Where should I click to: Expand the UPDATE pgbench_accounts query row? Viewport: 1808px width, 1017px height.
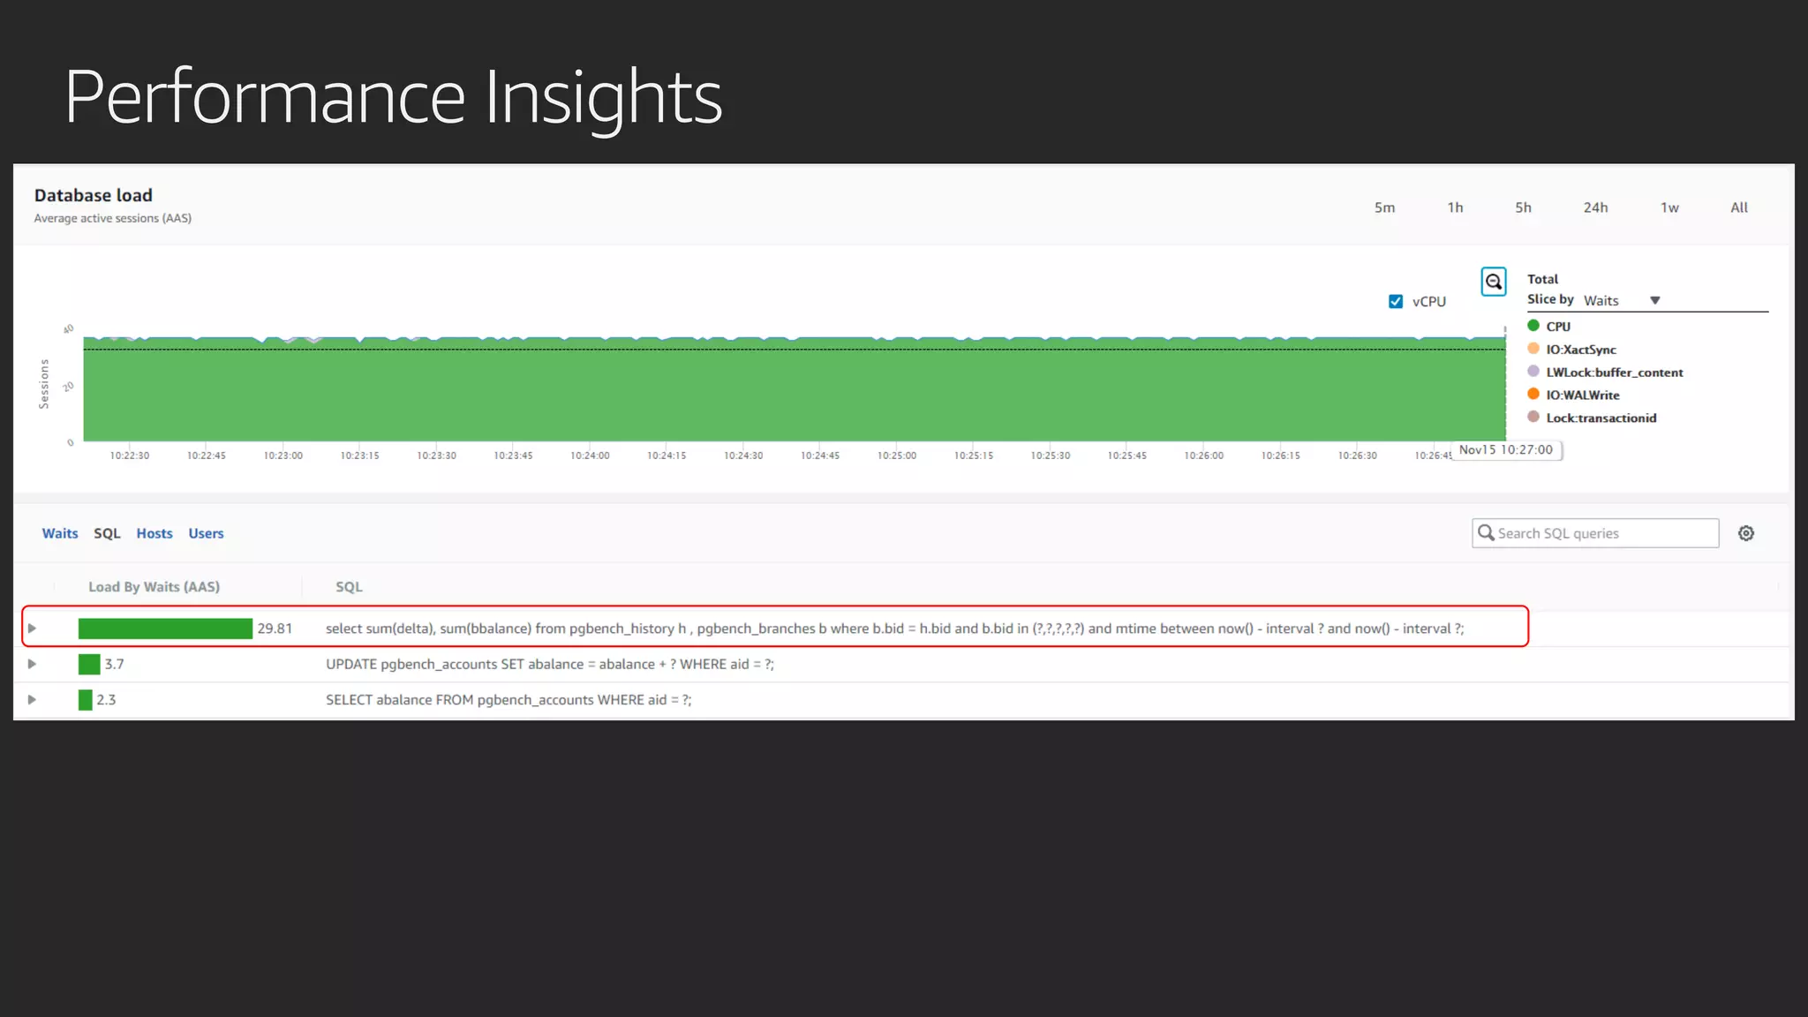32,664
